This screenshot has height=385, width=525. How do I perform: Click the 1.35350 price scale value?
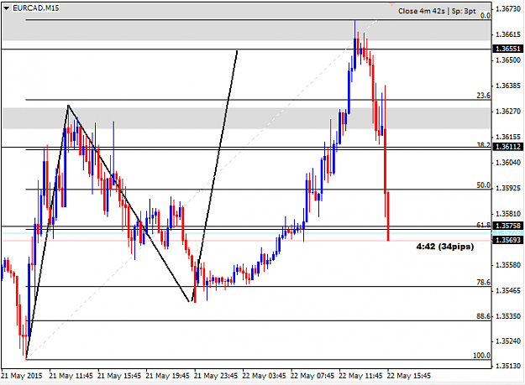point(508,316)
